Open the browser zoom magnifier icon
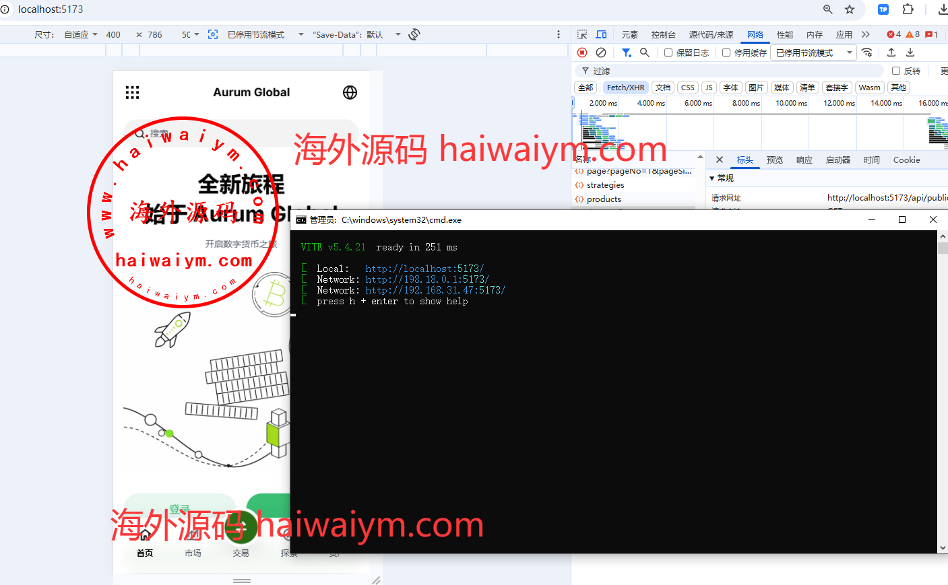This screenshot has height=585, width=948. [x=828, y=9]
